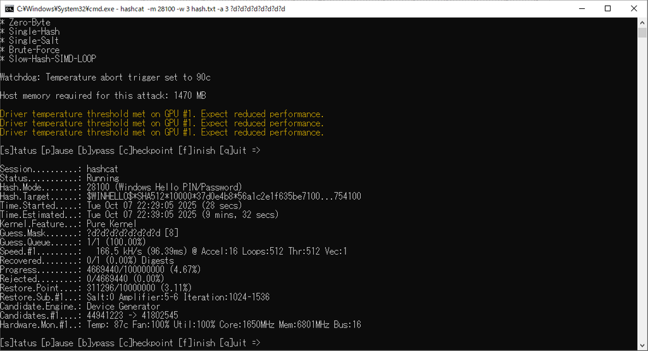Minimize the hashcat command prompt window

pyautogui.click(x=578, y=8)
